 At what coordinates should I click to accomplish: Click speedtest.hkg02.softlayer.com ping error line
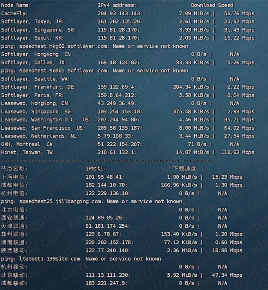[95, 46]
